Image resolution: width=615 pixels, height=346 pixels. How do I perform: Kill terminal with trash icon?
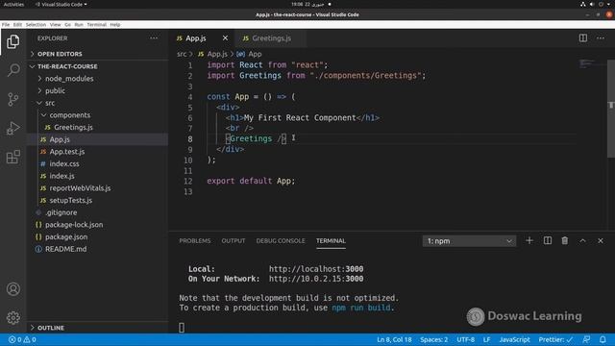coord(565,240)
